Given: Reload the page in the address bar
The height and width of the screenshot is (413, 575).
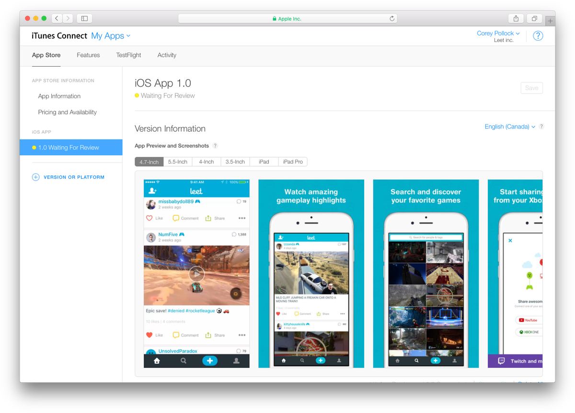Looking at the screenshot, I should pyautogui.click(x=392, y=19).
